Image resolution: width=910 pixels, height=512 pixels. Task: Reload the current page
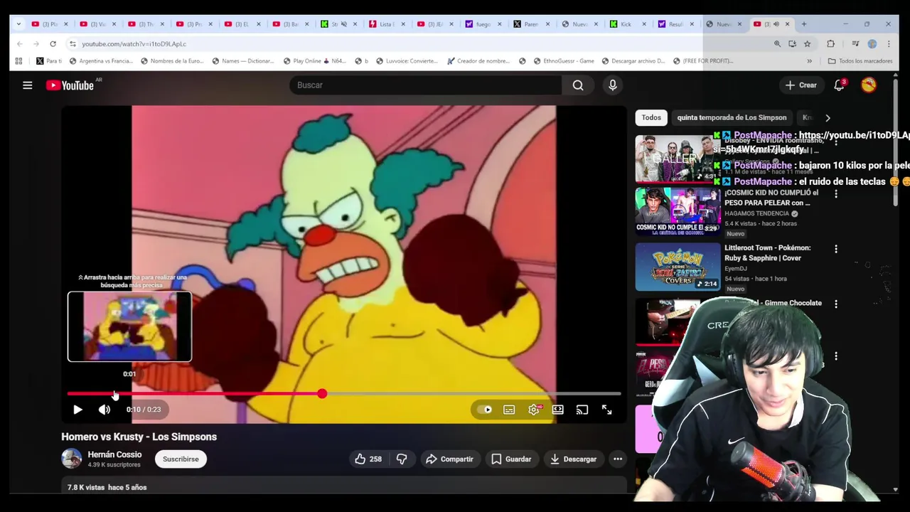pos(53,44)
